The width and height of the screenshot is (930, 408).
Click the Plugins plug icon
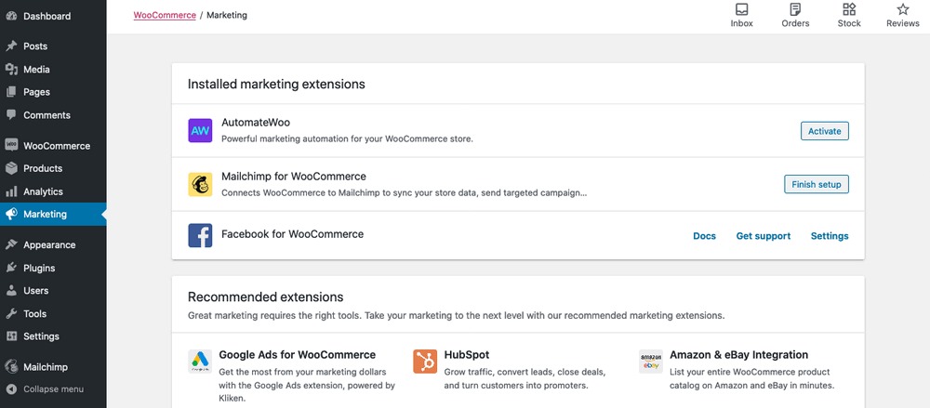[x=11, y=268]
